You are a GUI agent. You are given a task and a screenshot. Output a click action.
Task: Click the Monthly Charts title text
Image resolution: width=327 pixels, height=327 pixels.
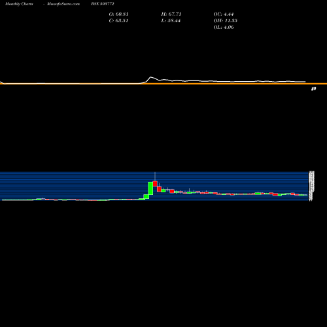pos(19,4)
